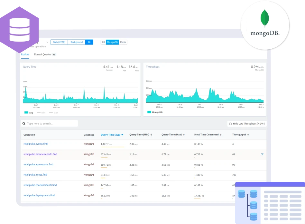This screenshot has height=224, width=305.
Task: Sort by Query Time (Min) column
Action: tap(141, 135)
